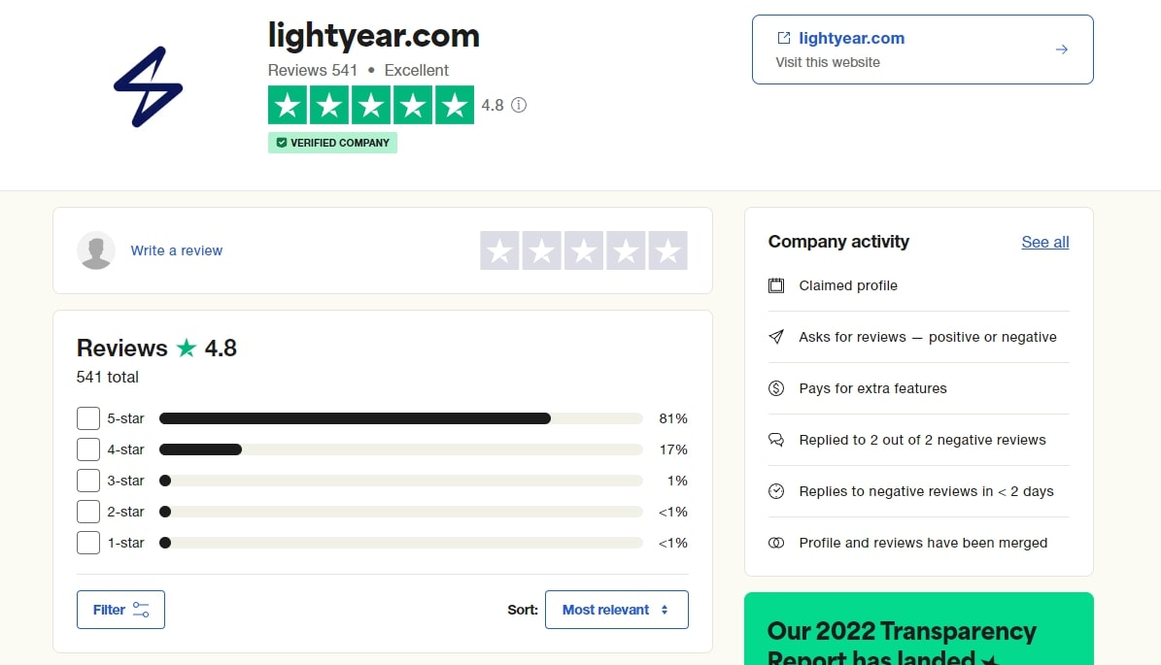Click the arrow in the Visit this website card
Viewport: 1161px width, 665px height.
1061,49
